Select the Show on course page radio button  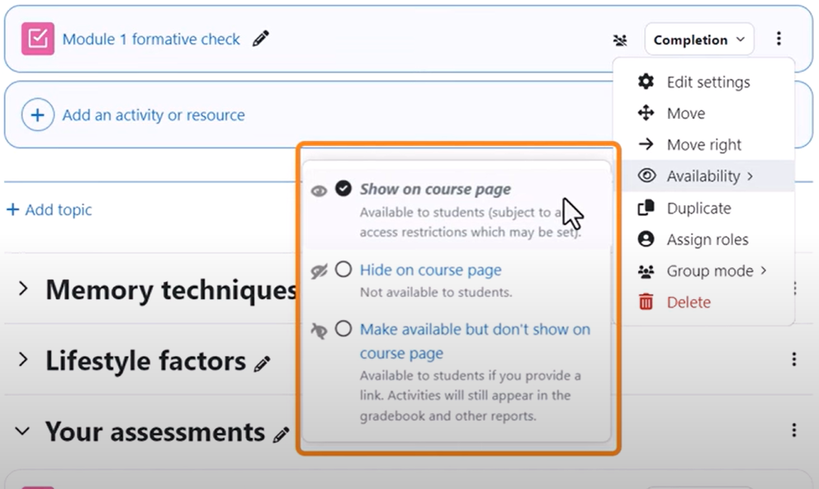[x=343, y=188]
